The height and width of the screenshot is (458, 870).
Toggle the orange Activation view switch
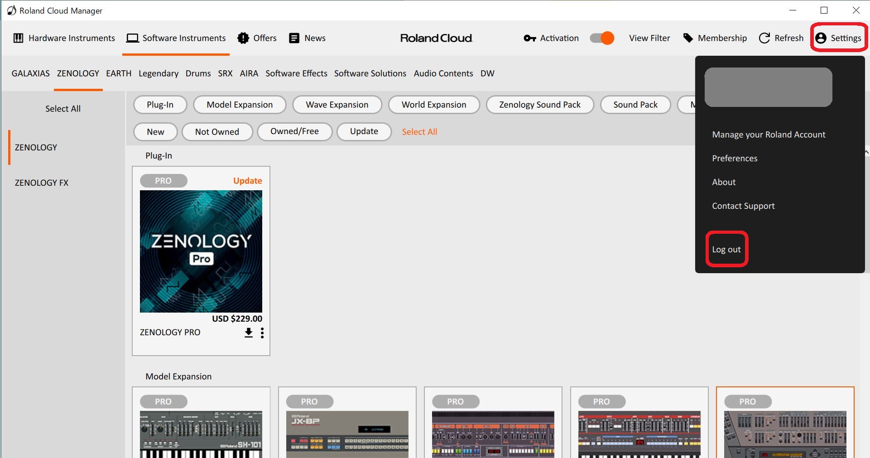click(x=602, y=38)
